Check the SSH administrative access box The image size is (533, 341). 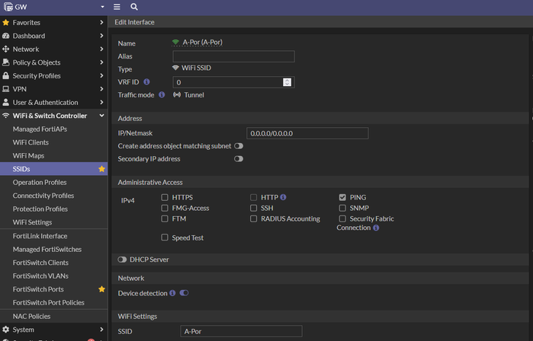[x=254, y=208]
